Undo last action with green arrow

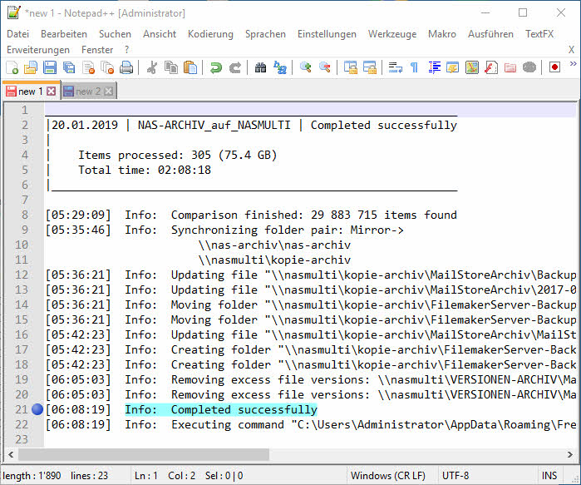coord(215,67)
